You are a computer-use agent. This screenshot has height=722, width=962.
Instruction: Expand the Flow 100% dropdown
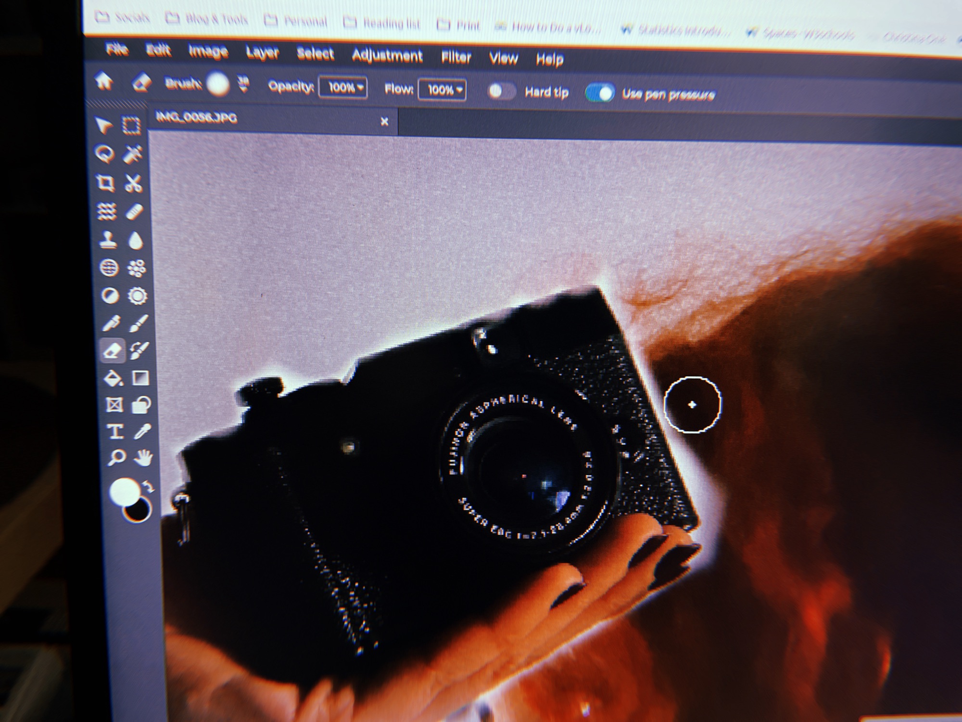point(442,90)
